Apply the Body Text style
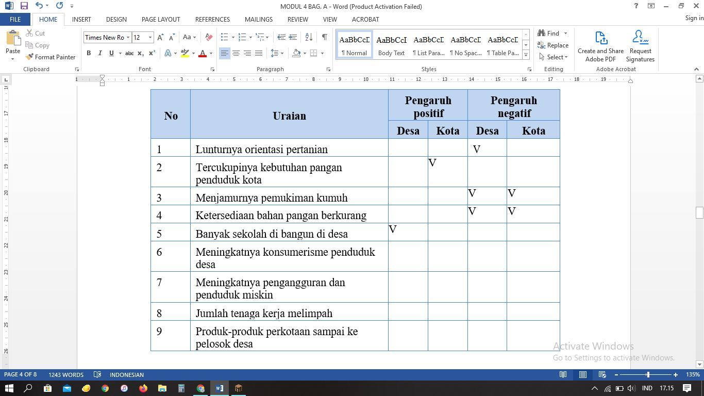Screen dimensions: 704x396 coord(391,45)
